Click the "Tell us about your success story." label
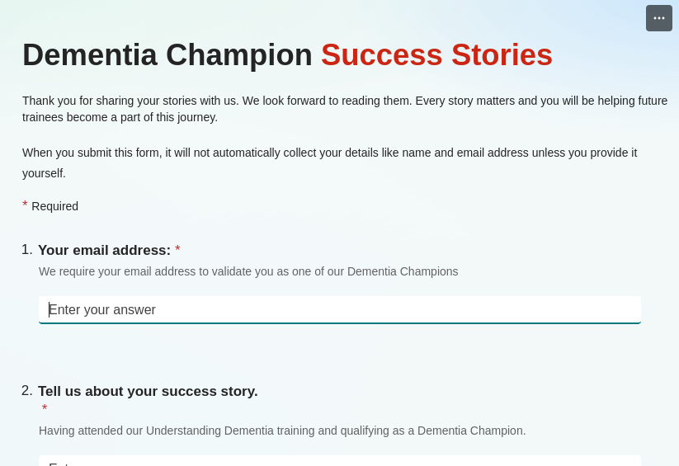The height and width of the screenshot is (466, 679). [x=148, y=392]
